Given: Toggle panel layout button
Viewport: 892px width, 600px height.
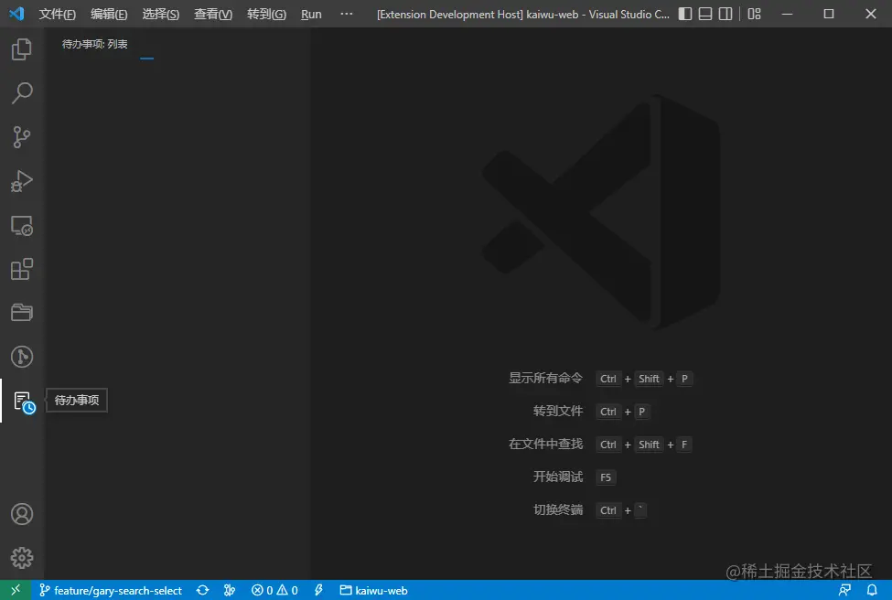Looking at the screenshot, I should 705,15.
